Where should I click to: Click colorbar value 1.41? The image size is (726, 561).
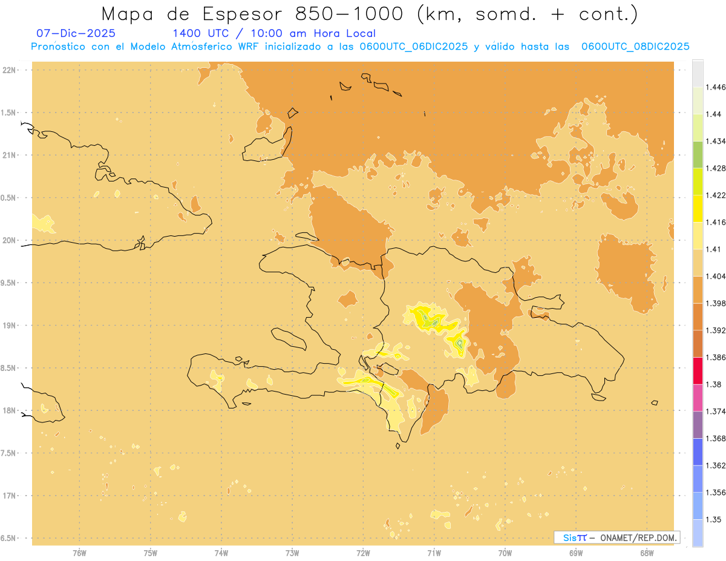[x=714, y=249]
